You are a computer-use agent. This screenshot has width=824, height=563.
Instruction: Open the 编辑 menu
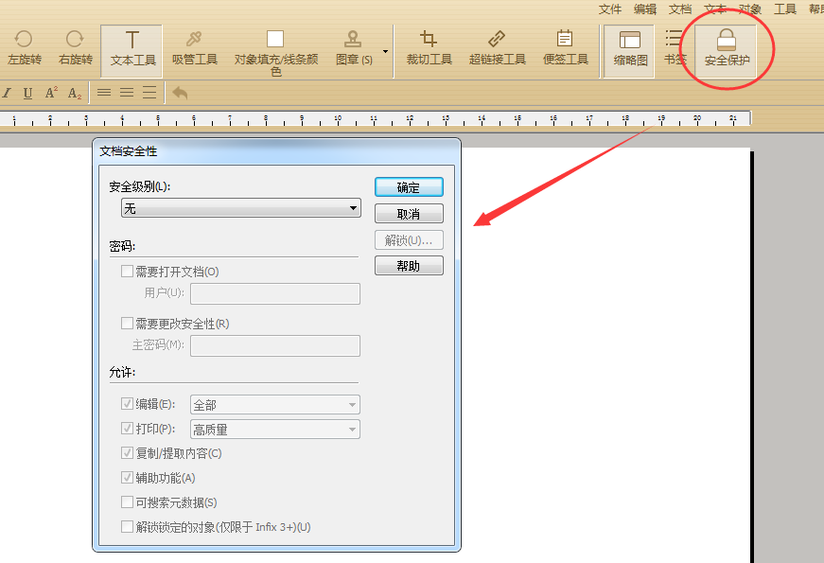coord(645,9)
